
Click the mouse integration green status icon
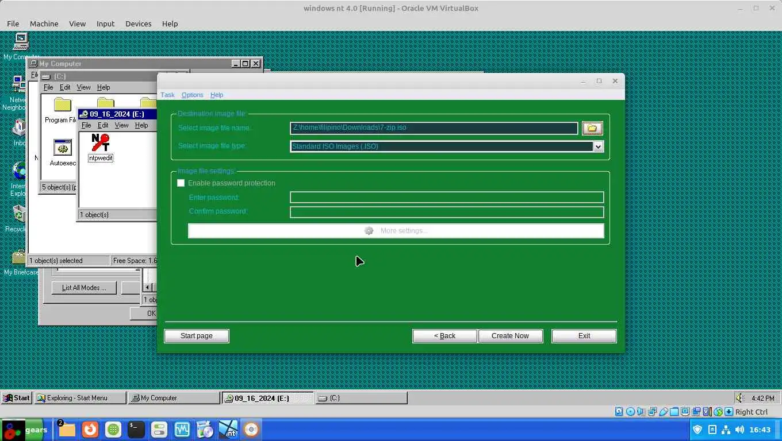[x=718, y=412]
